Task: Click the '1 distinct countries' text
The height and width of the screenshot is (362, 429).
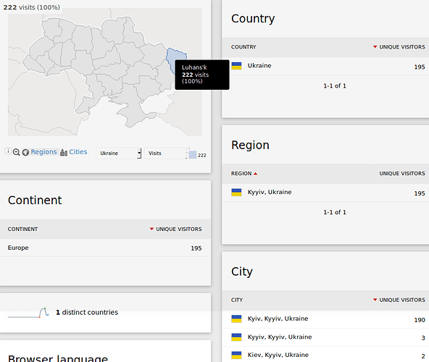Action: click(87, 312)
